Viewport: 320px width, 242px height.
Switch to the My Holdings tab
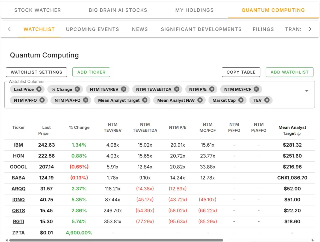tap(194, 10)
